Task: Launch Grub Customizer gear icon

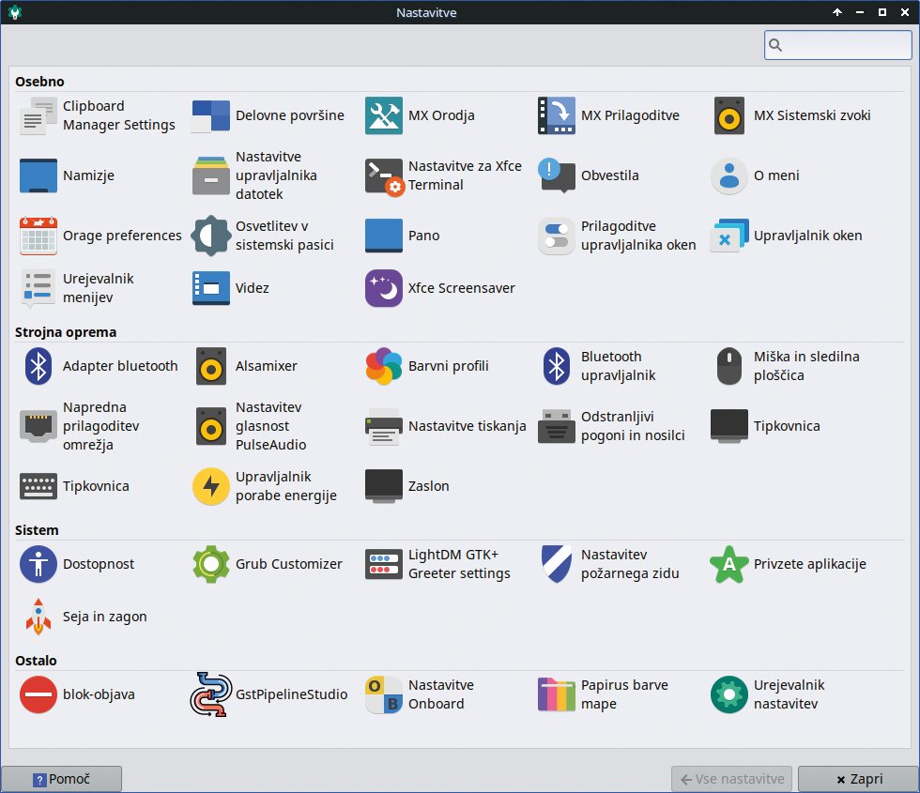Action: (210, 564)
